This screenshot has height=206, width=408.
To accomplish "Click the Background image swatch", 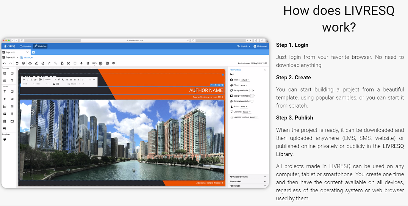I will tap(252, 96).
